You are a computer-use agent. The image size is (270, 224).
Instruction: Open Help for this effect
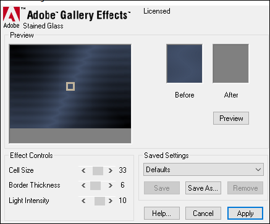pos(162,214)
